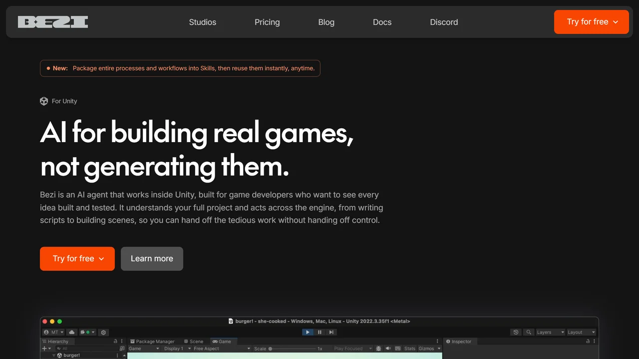Expand the hero Try for free button

coord(77,259)
